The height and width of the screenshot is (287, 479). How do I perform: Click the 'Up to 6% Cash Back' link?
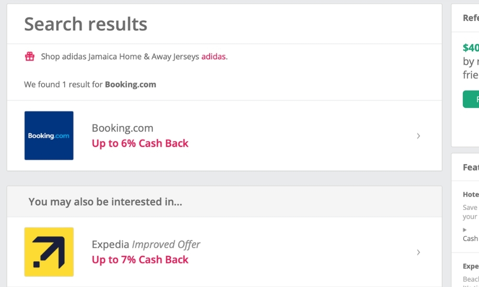click(140, 143)
